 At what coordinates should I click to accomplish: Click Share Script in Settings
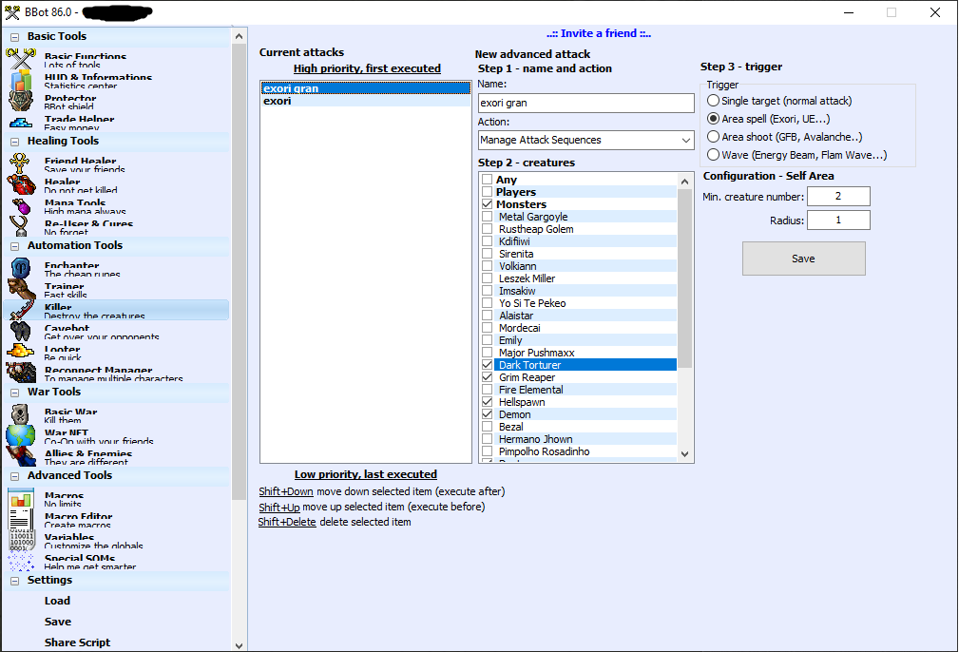point(77,642)
